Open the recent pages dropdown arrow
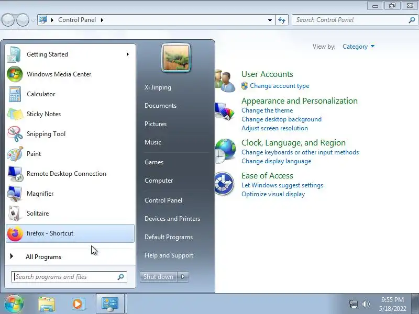This screenshot has width=419, height=314. tap(33, 20)
